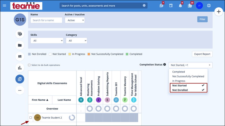Image resolution: width=225 pixels, height=126 pixels.
Task: Click Student 2's Teamie Mastery cell
Action: pyautogui.click(x=125, y=118)
